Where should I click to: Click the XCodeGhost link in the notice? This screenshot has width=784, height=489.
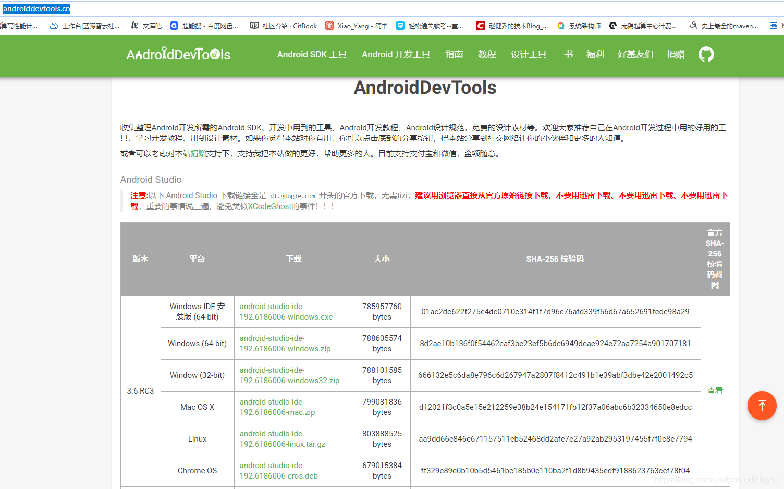tap(269, 206)
